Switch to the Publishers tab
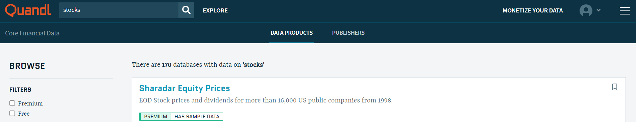 348,33
